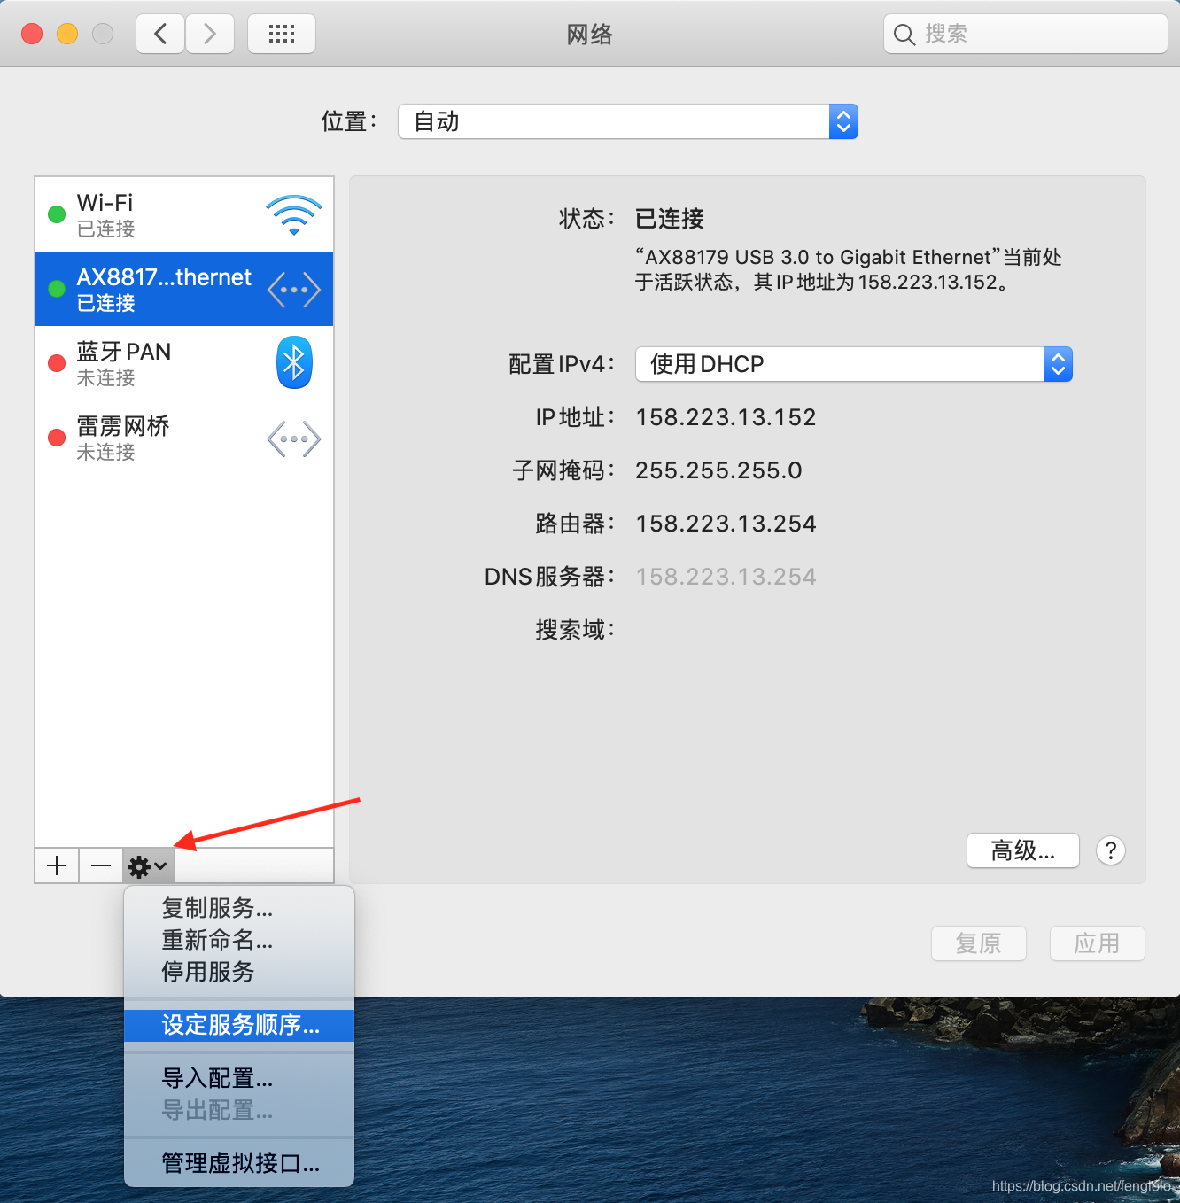
Task: Click the Show All grid icon in toolbar
Action: pyautogui.click(x=281, y=33)
